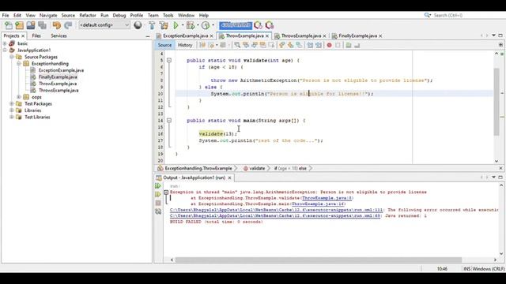Open the Debug menu
This screenshot has width=506, height=284.
tap(119, 15)
